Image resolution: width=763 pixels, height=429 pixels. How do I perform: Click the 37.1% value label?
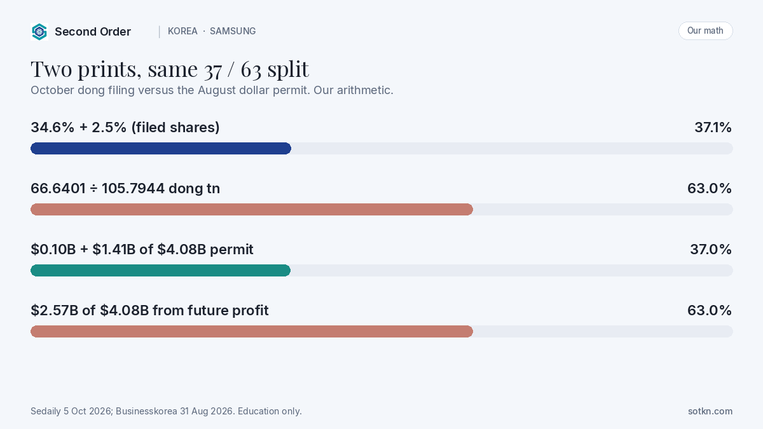tap(713, 128)
